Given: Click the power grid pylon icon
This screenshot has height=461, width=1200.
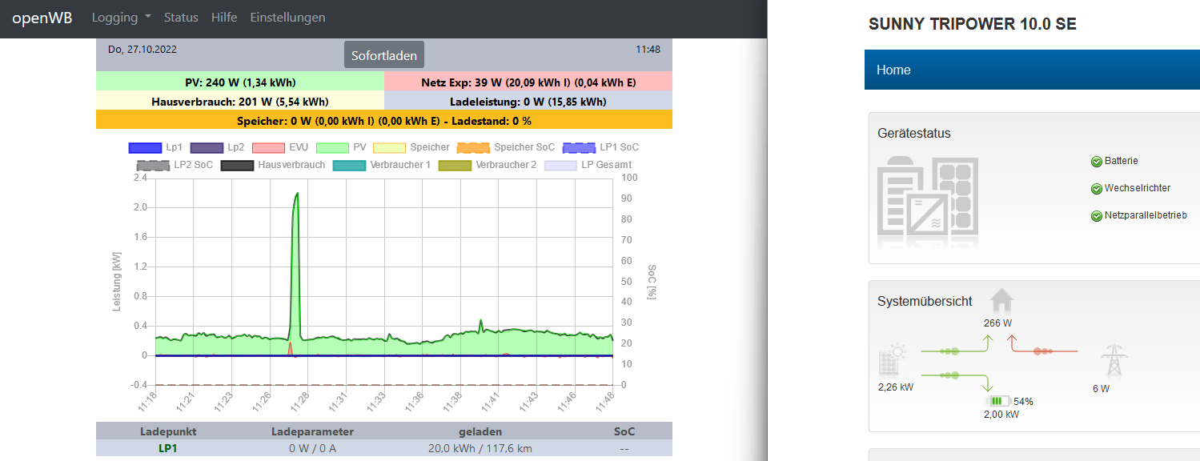Looking at the screenshot, I should 1113,361.
